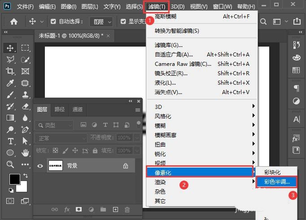Switch to the 通道 tab
The height and width of the screenshot is (220, 306).
click(x=78, y=109)
